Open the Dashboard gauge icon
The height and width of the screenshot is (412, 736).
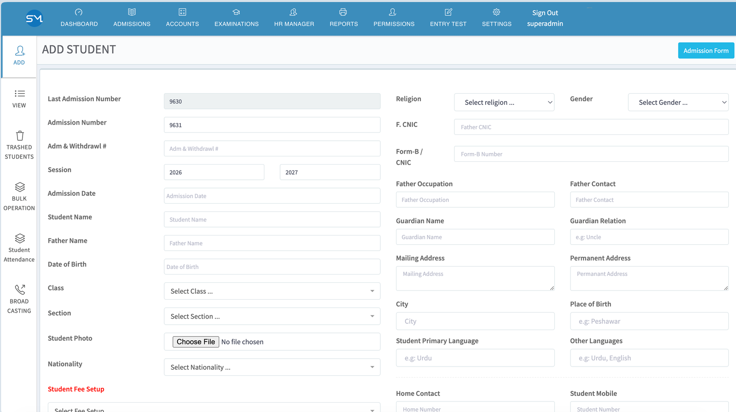(79, 12)
